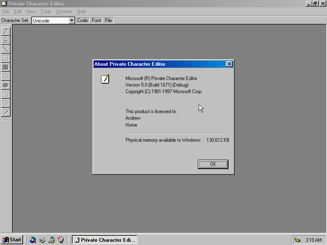Image resolution: width=327 pixels, height=245 pixels.
Task: Select the Filled Ellipse tool
Action: 6,85
